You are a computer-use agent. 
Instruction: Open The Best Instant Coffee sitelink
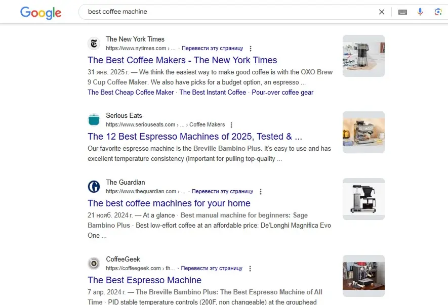(x=213, y=92)
